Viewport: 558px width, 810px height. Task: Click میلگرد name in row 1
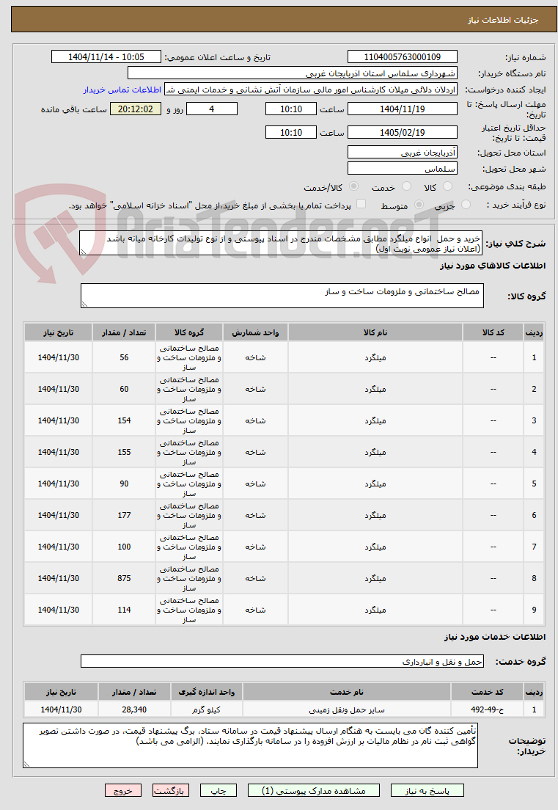pyautogui.click(x=375, y=357)
